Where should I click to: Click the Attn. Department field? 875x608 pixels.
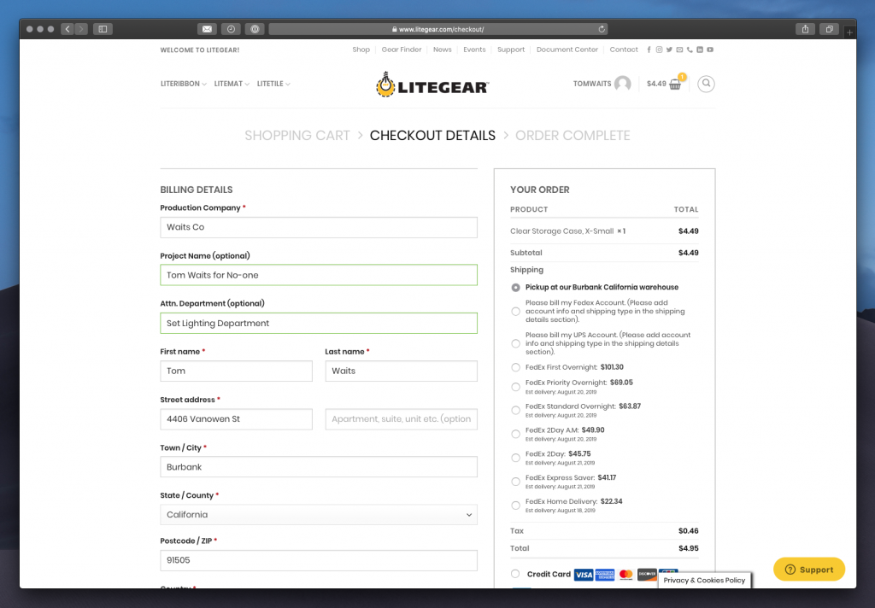click(x=319, y=324)
